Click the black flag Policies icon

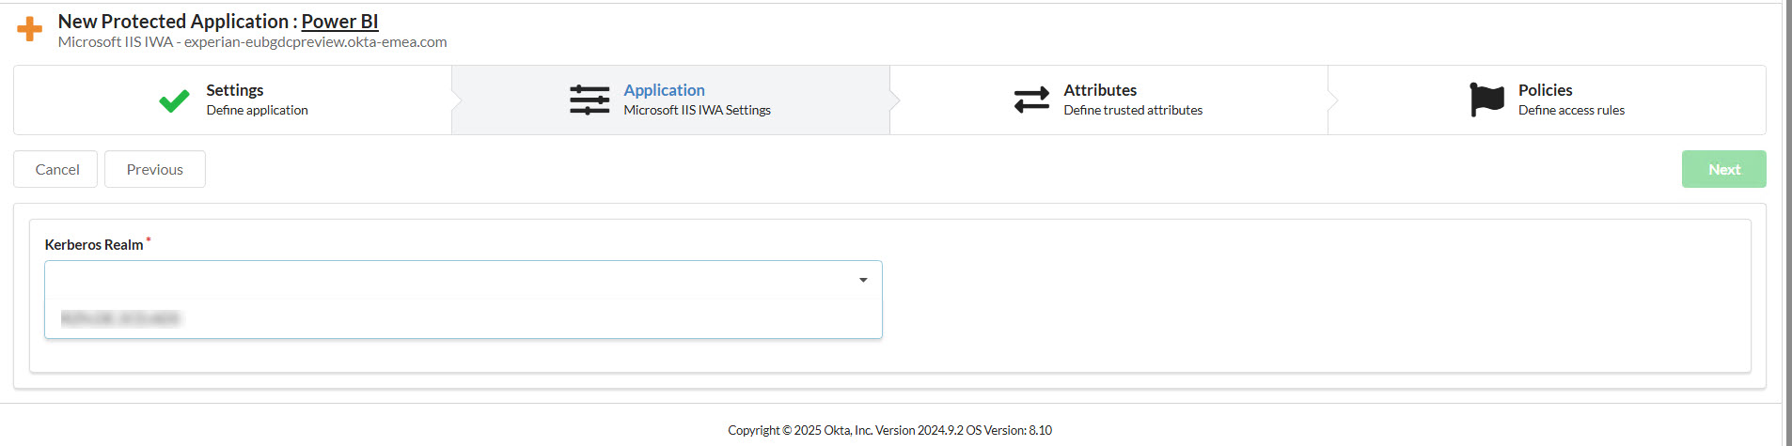(x=1486, y=100)
